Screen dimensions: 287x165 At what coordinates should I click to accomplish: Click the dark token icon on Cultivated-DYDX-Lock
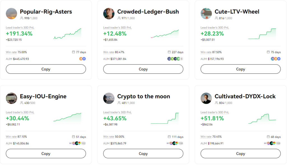[271, 143]
